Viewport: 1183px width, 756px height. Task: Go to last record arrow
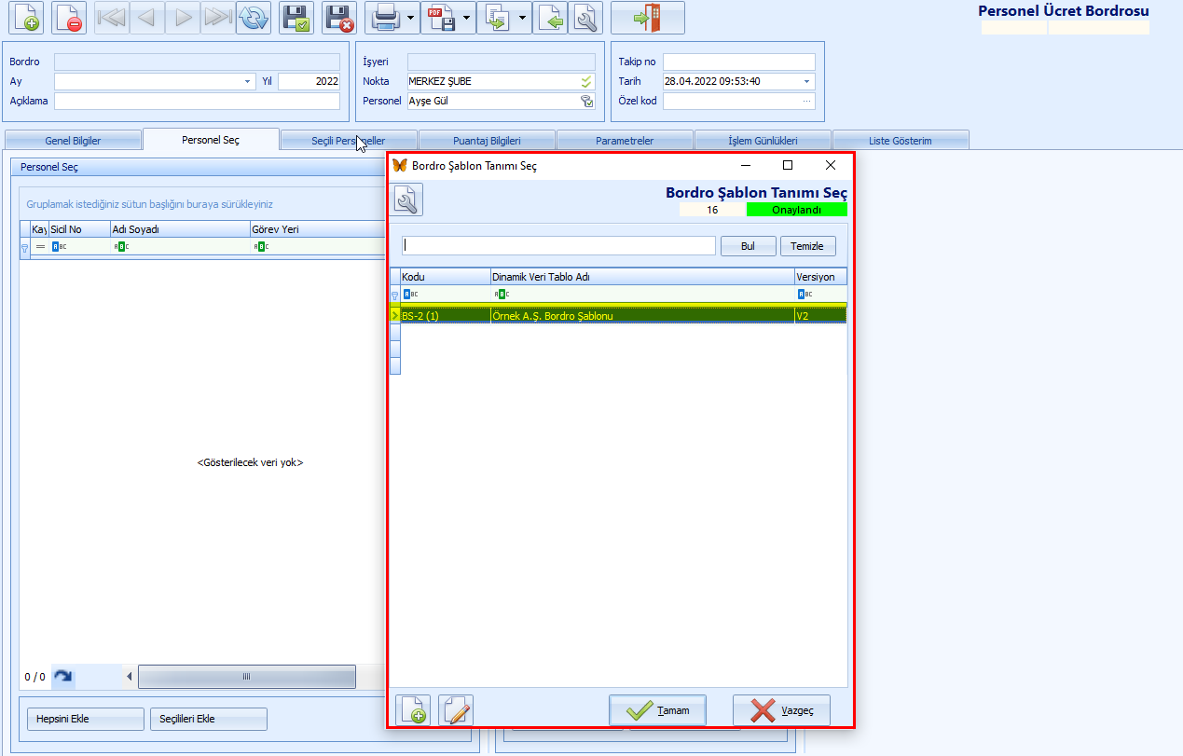pyautogui.click(x=217, y=18)
